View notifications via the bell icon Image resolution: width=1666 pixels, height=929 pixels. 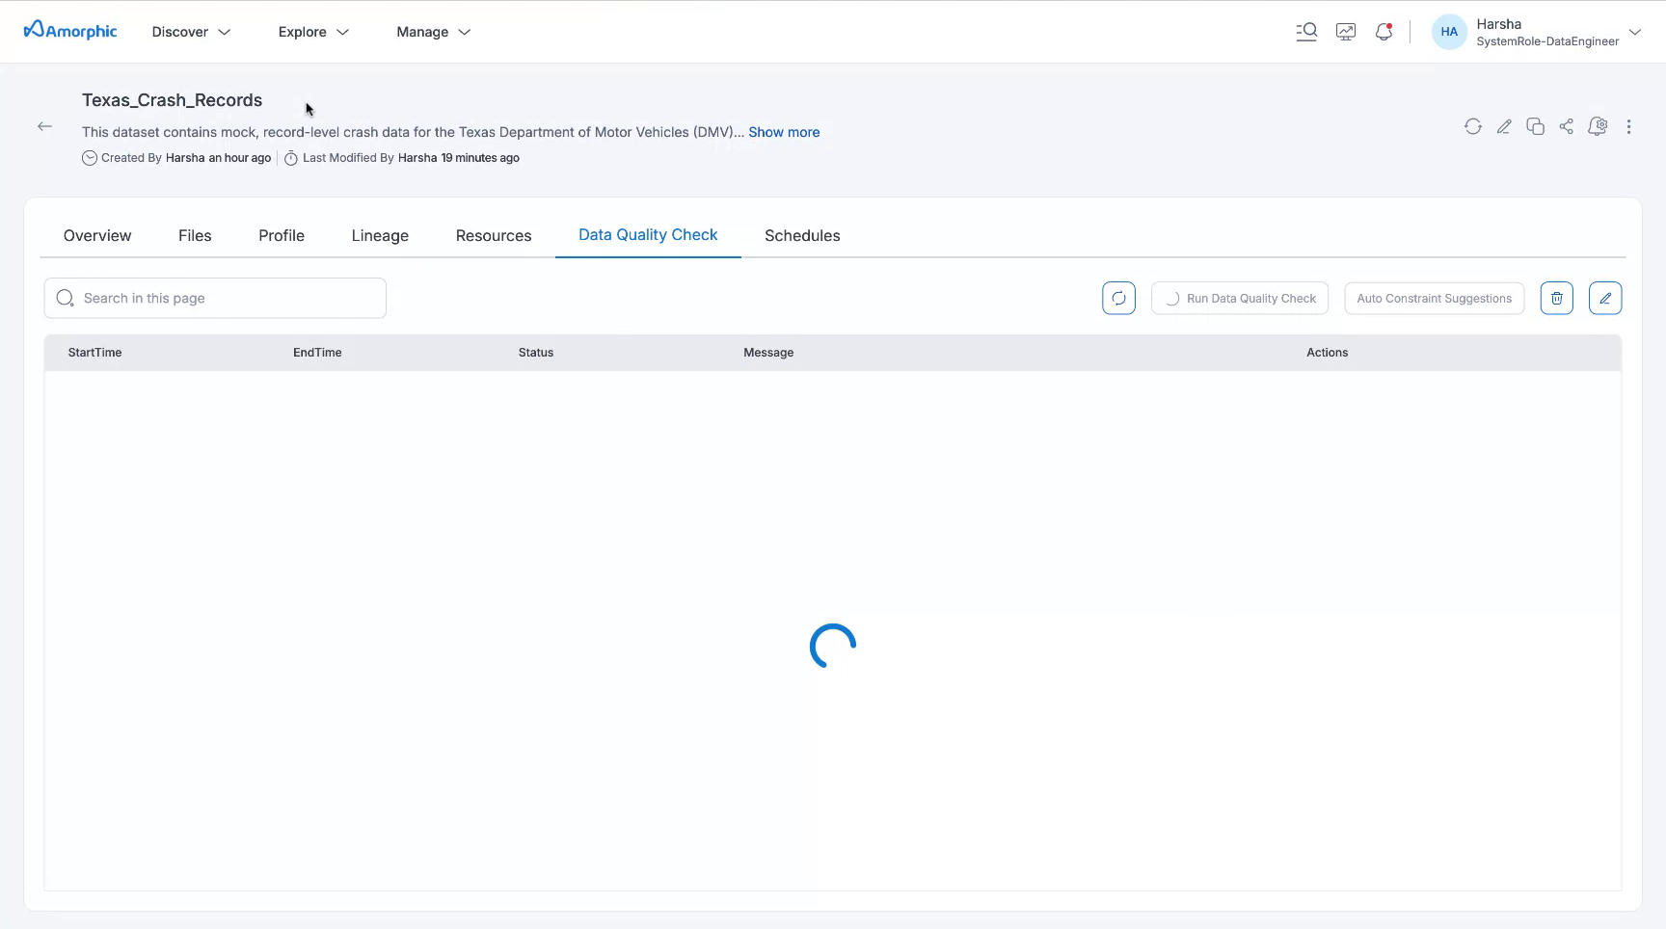1384,31
